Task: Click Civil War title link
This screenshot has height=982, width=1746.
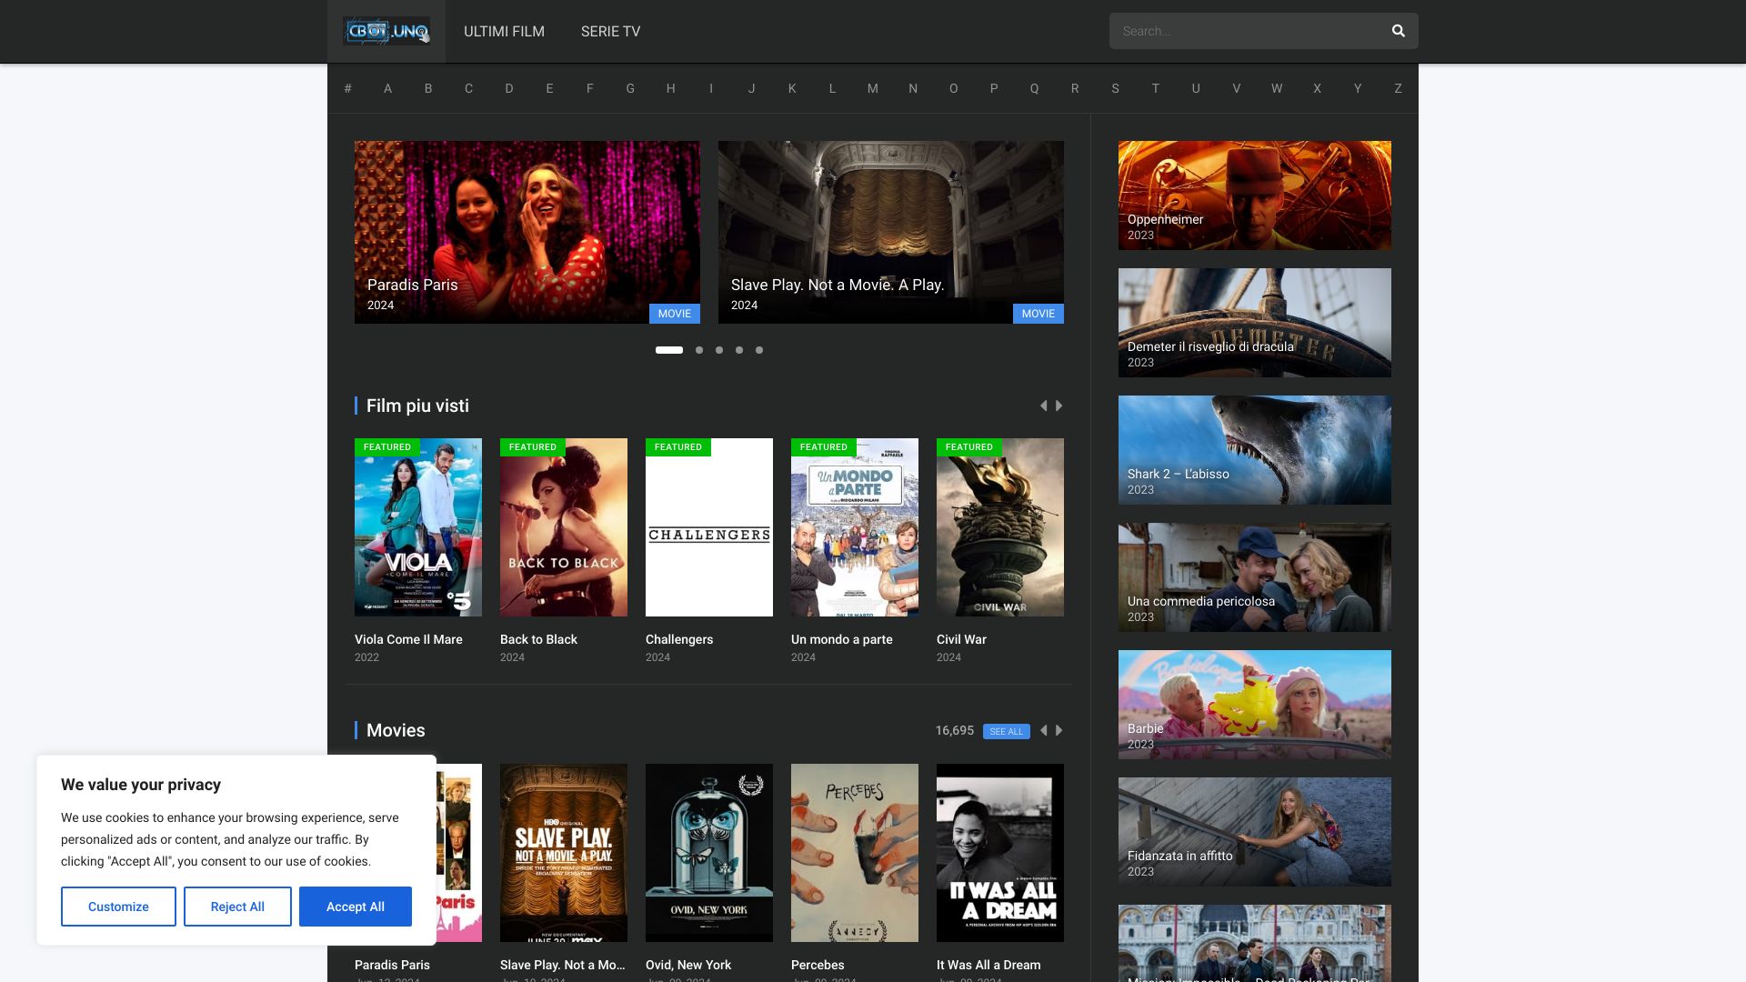Action: pos(961,639)
